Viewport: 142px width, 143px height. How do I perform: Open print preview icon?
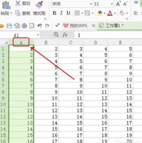[x=32, y=26]
